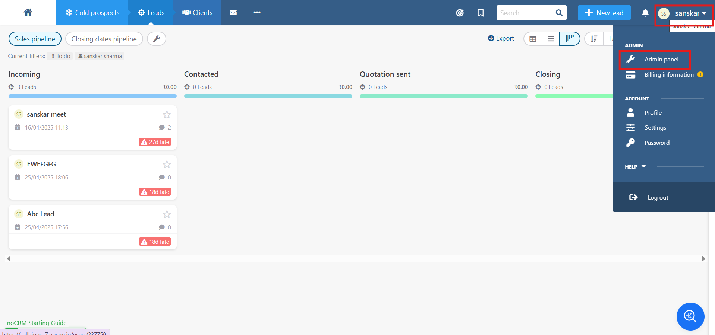Viewport: 715px width, 335px height.
Task: Open the EWEFGFG lead
Action: (x=41, y=164)
